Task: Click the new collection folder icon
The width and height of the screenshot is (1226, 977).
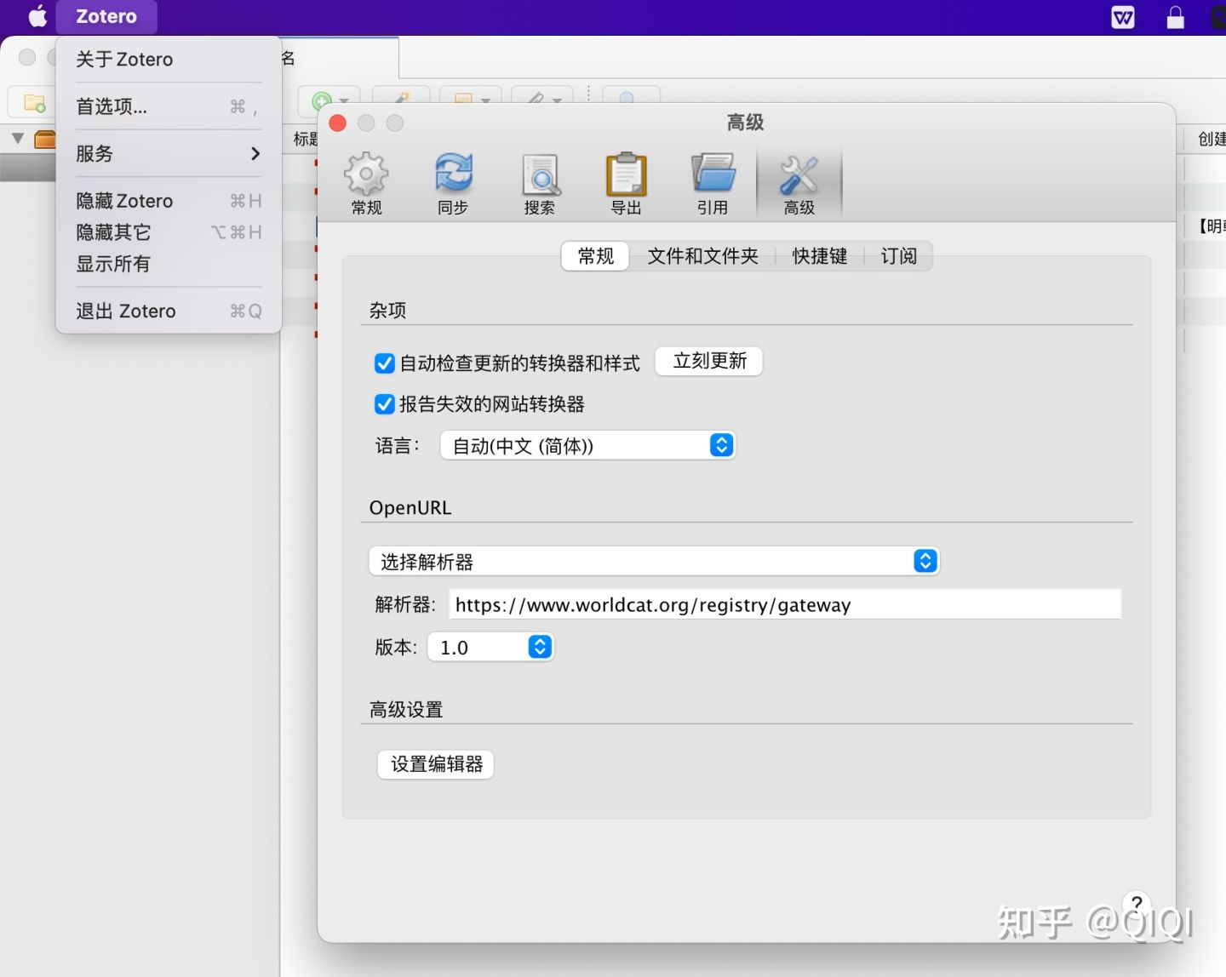Action: [x=34, y=103]
